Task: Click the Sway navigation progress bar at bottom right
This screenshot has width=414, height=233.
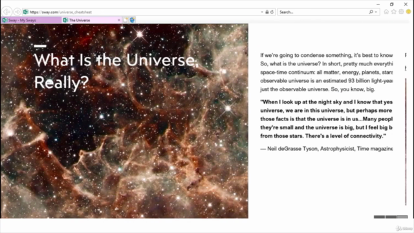Action: tap(391, 217)
